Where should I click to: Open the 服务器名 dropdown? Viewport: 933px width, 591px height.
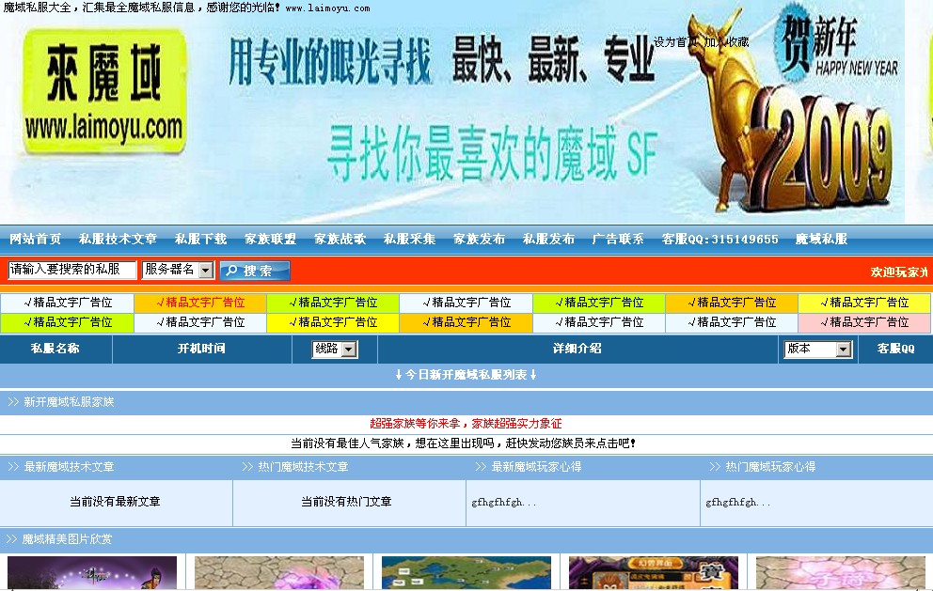tap(179, 270)
